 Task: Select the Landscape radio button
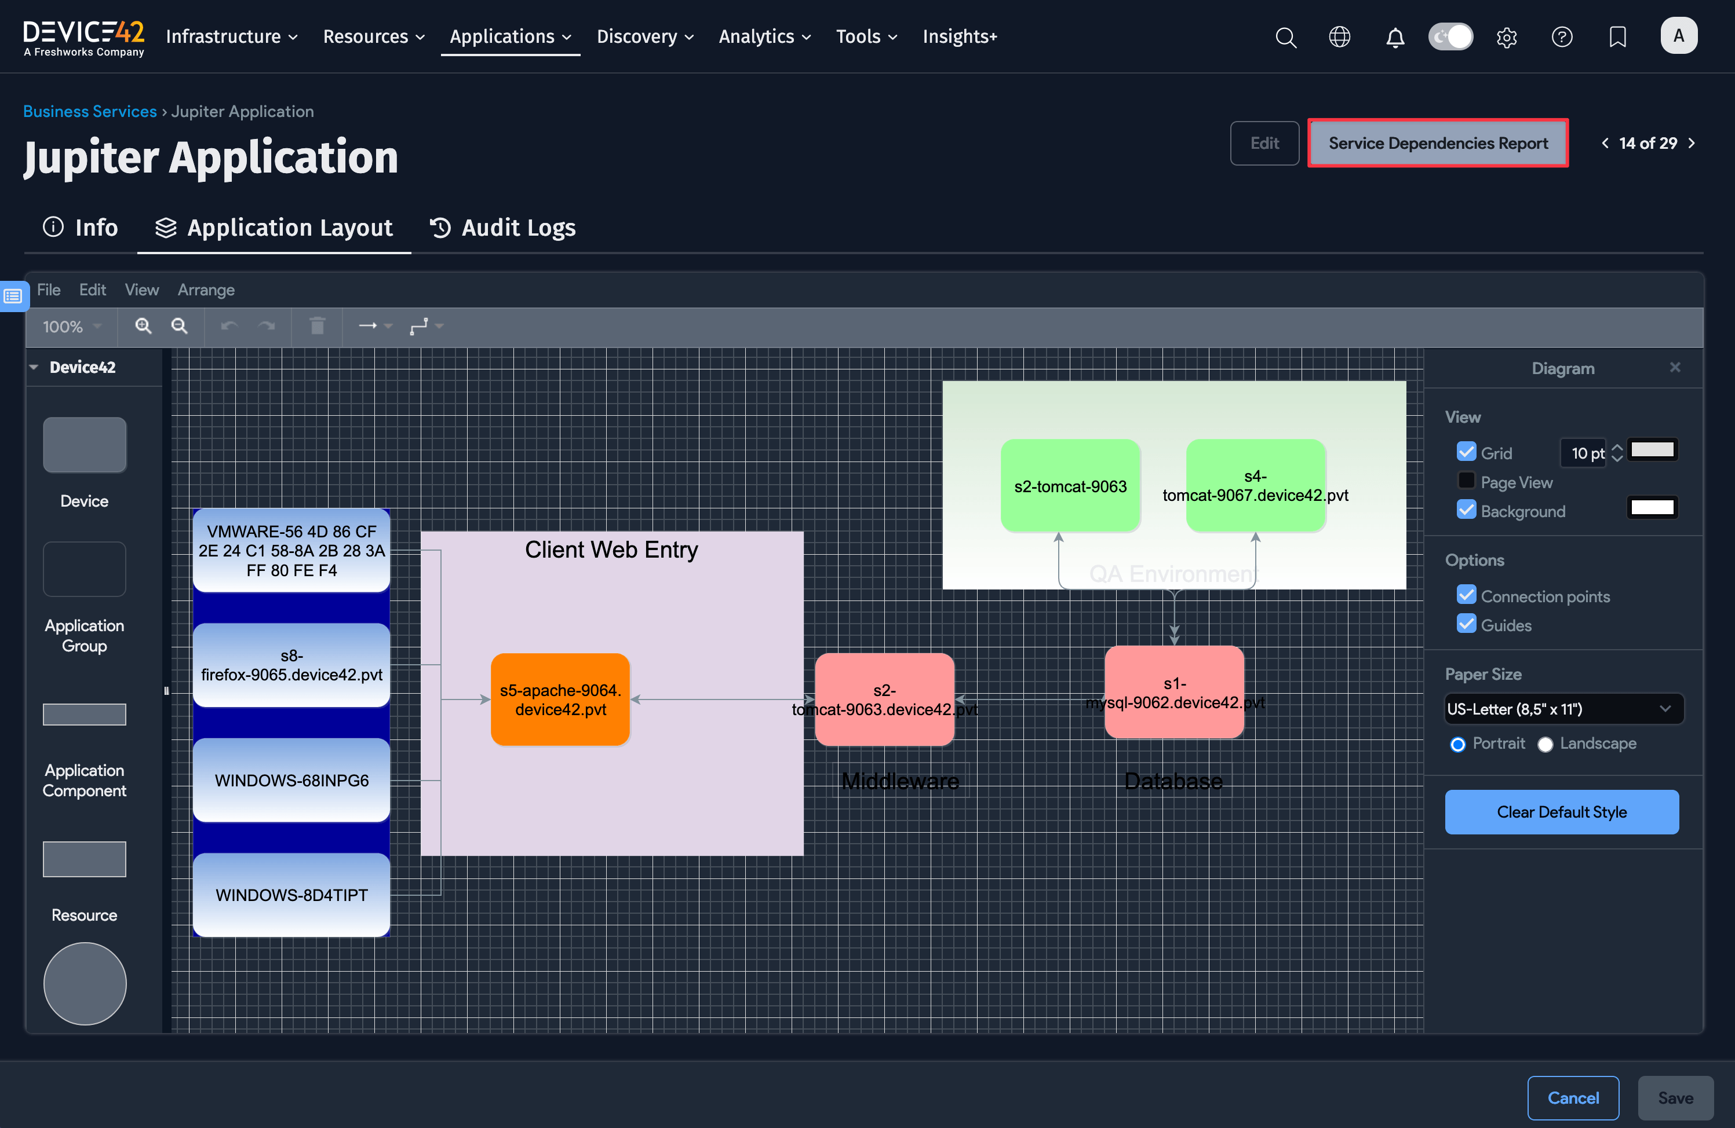click(x=1546, y=744)
